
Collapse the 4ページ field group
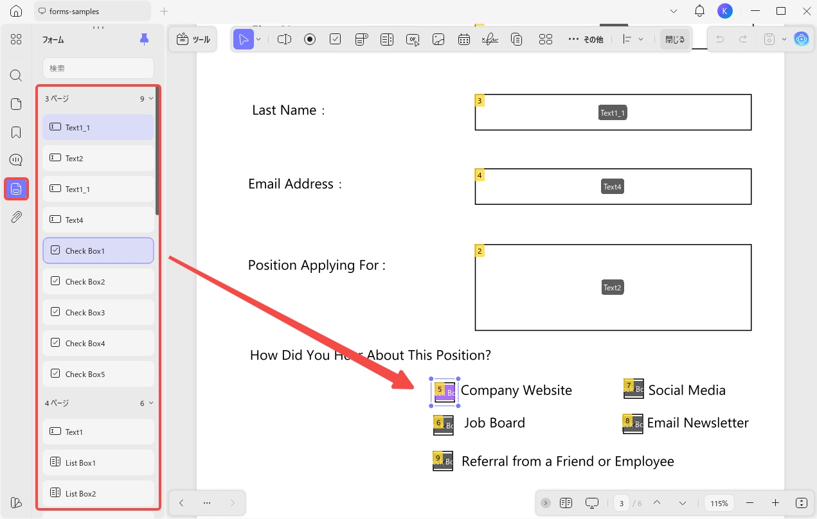(151, 403)
